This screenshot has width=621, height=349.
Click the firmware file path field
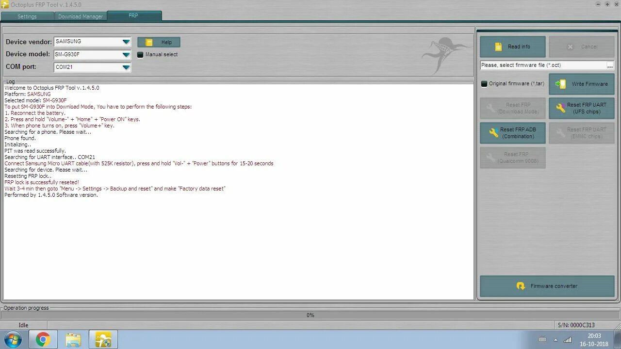(x=543, y=65)
